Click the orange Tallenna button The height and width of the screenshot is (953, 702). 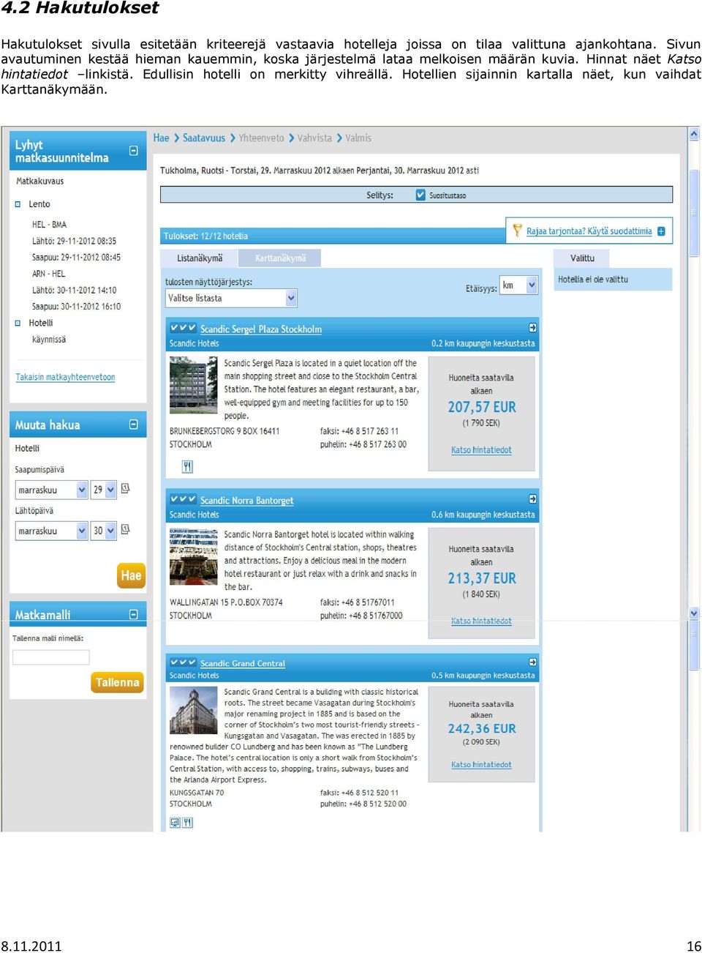[117, 682]
